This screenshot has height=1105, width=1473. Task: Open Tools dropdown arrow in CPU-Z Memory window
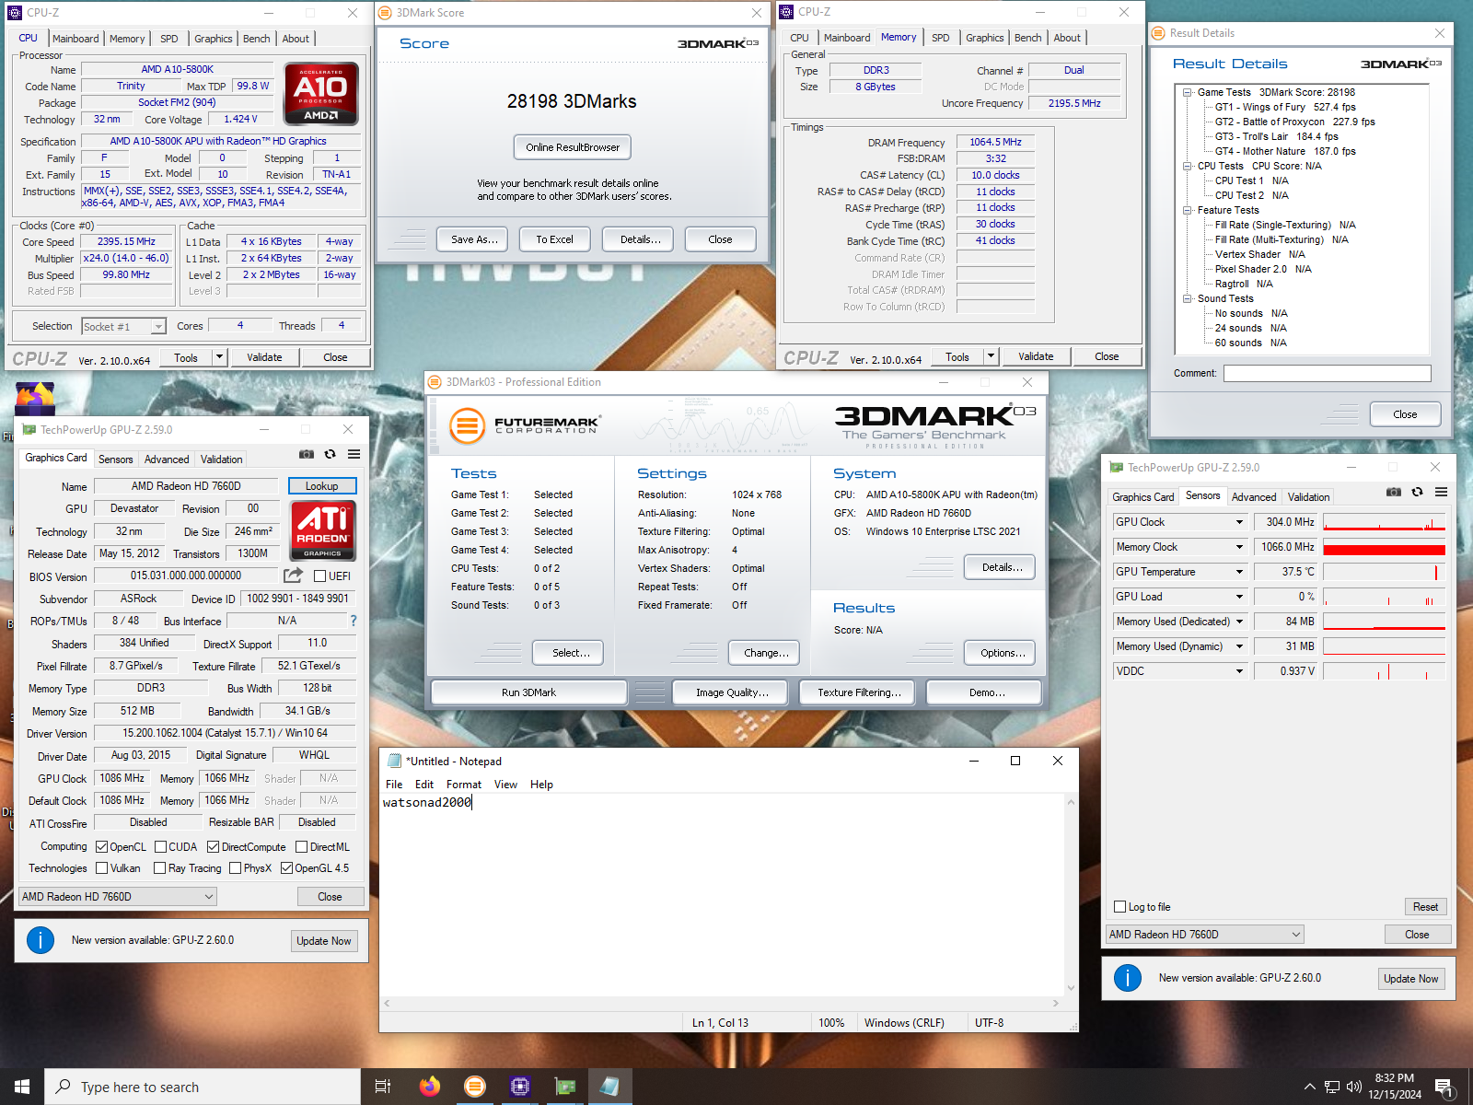pyautogui.click(x=991, y=356)
